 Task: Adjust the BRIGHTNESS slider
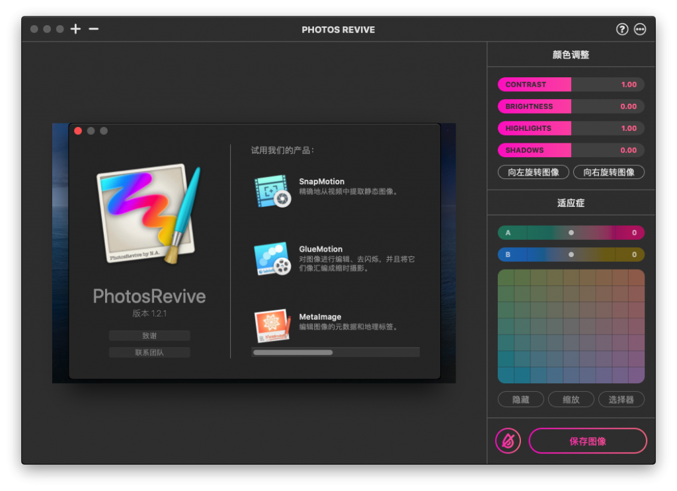[571, 106]
